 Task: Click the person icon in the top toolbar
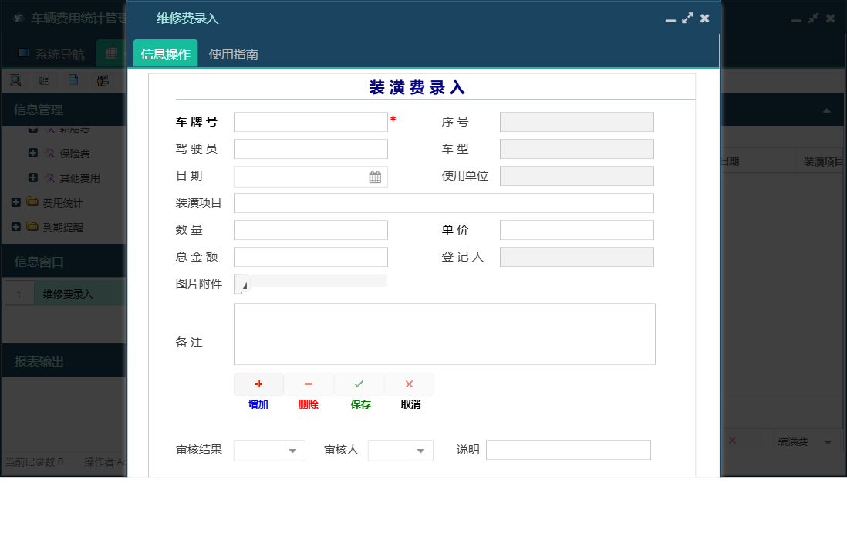click(102, 80)
